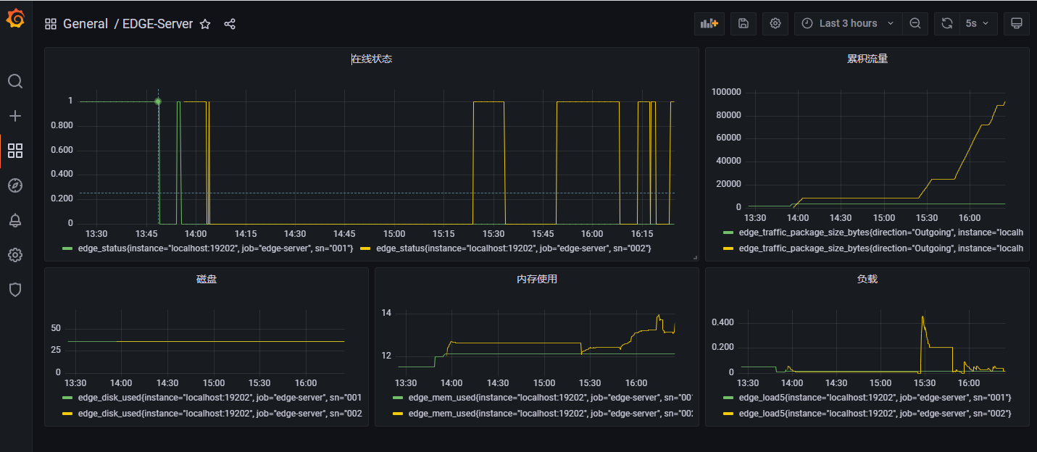Image resolution: width=1037 pixels, height=452 pixels.
Task: Toggle edge_status sn="002" series in legend
Action: (x=513, y=248)
